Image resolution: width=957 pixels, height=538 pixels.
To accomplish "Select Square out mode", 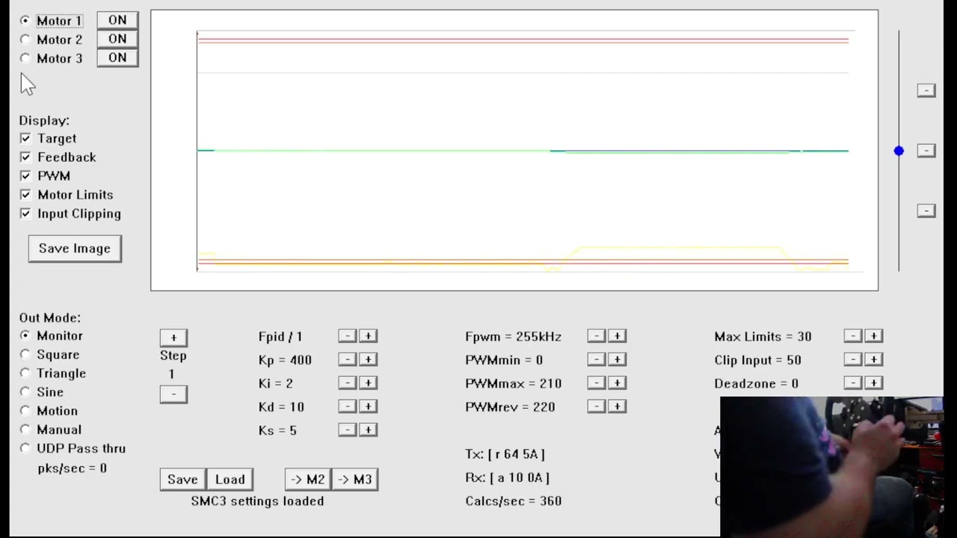I will tap(25, 354).
